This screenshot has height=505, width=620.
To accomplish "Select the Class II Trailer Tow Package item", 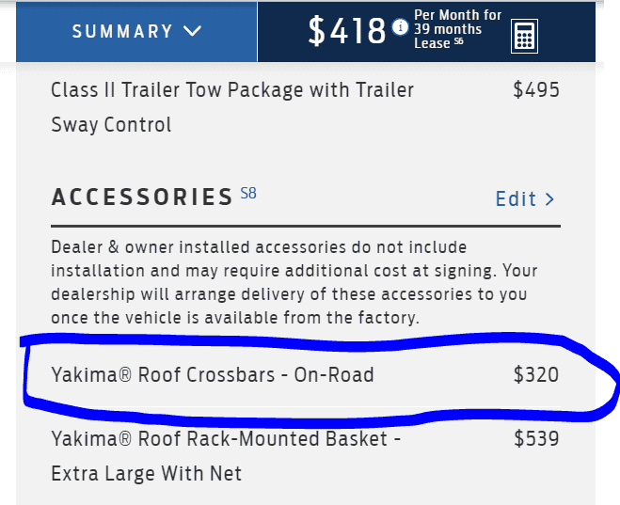I will [x=231, y=90].
